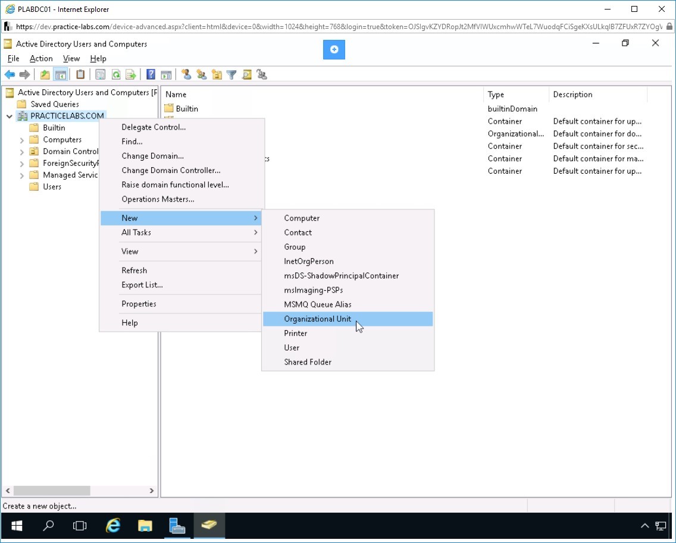
Task: Click the taskbar Search magnifier icon
Action: pos(48,525)
